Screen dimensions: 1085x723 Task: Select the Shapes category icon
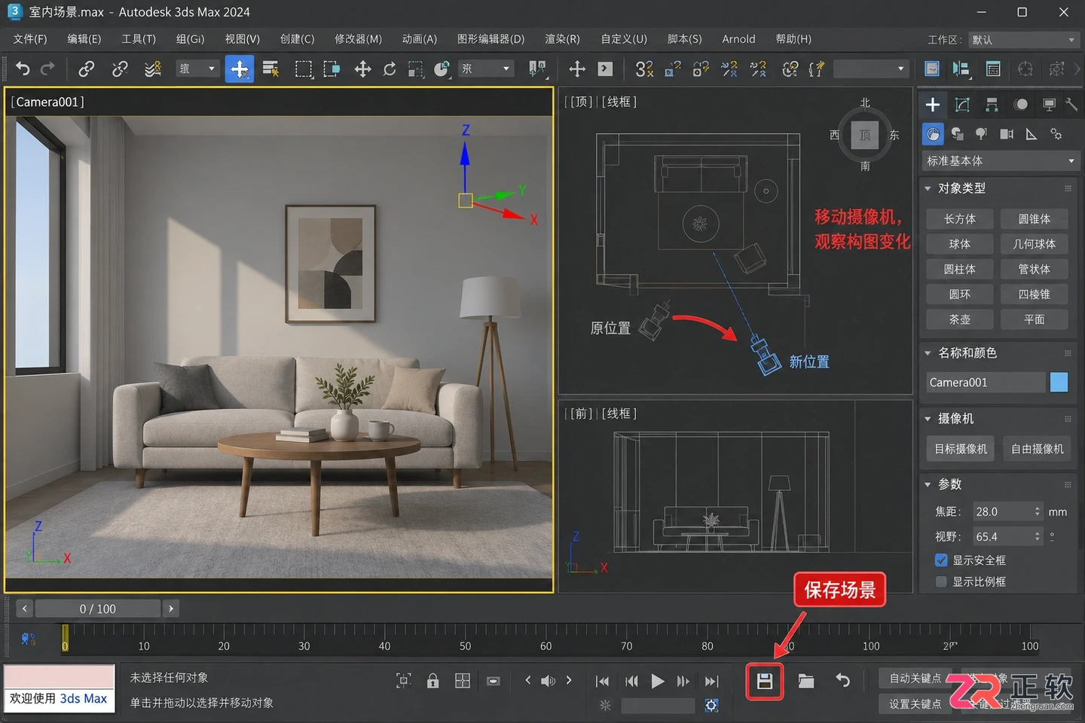pos(958,134)
